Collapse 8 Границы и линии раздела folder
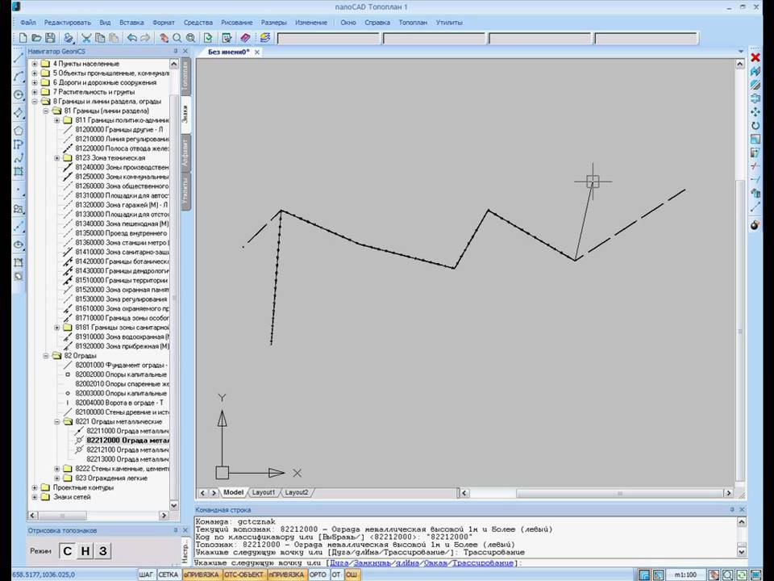This screenshot has width=774, height=581. pos(35,102)
